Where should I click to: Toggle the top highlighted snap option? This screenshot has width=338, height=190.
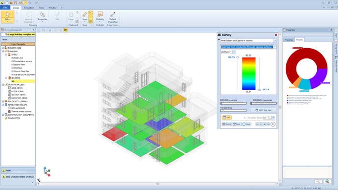pyautogui.click(x=91, y=13)
